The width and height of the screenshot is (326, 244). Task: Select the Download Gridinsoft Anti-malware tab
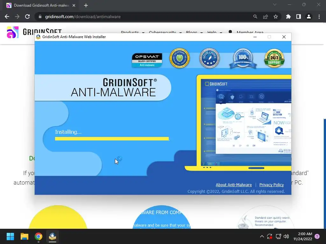tap(41, 5)
